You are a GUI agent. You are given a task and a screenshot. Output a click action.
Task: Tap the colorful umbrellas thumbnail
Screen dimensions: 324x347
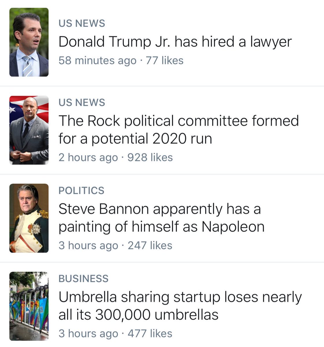coord(29,306)
